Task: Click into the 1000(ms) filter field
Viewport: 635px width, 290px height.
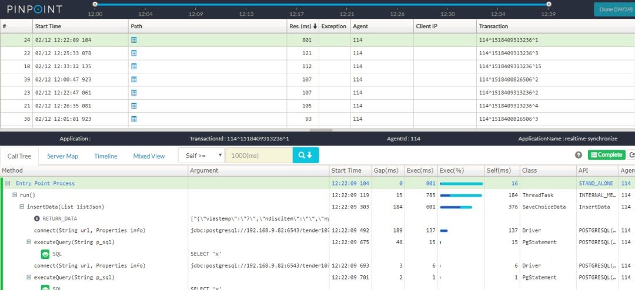Action: click(259, 156)
